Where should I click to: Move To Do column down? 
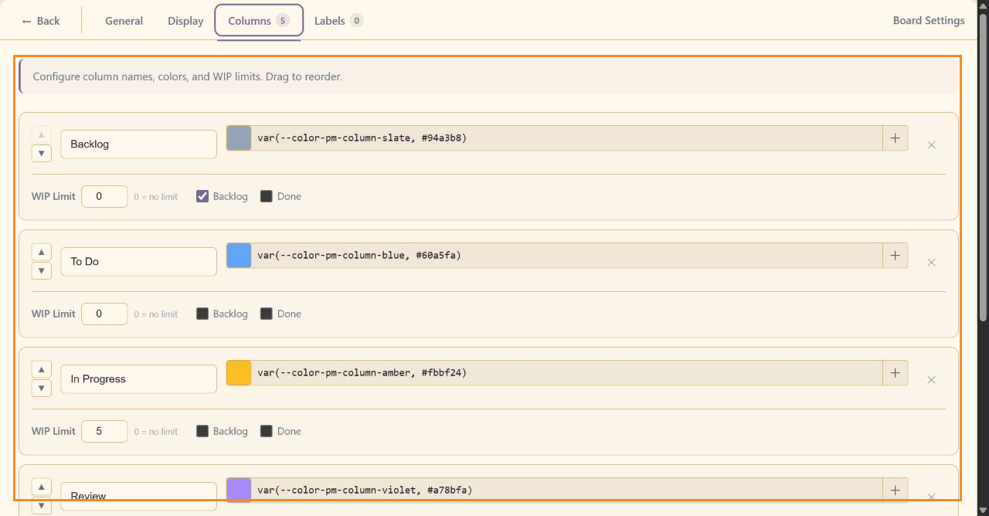(42, 270)
